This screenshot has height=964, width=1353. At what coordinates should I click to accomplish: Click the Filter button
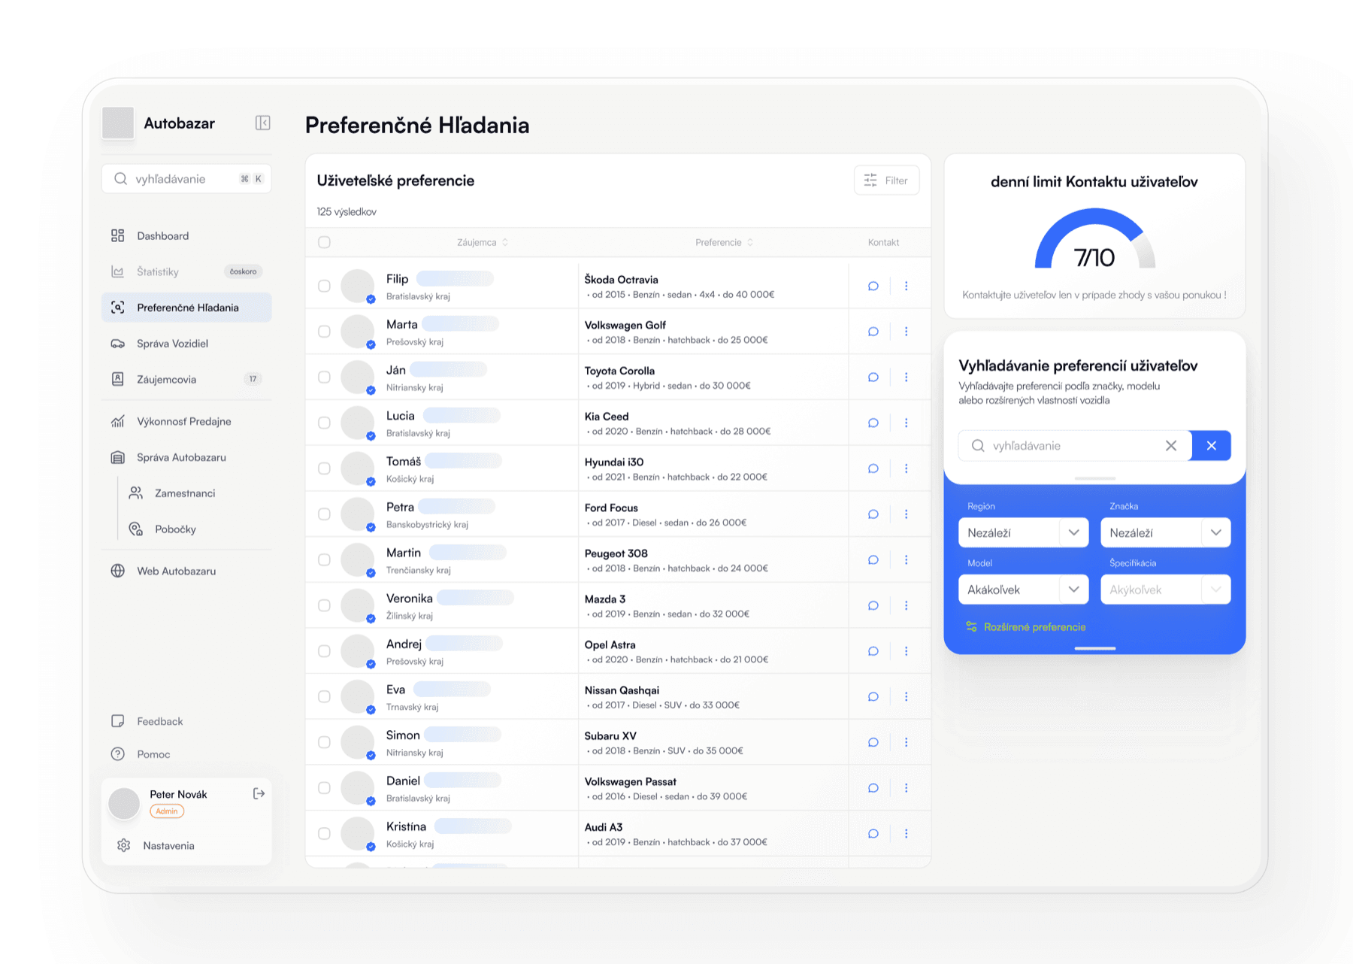point(886,180)
